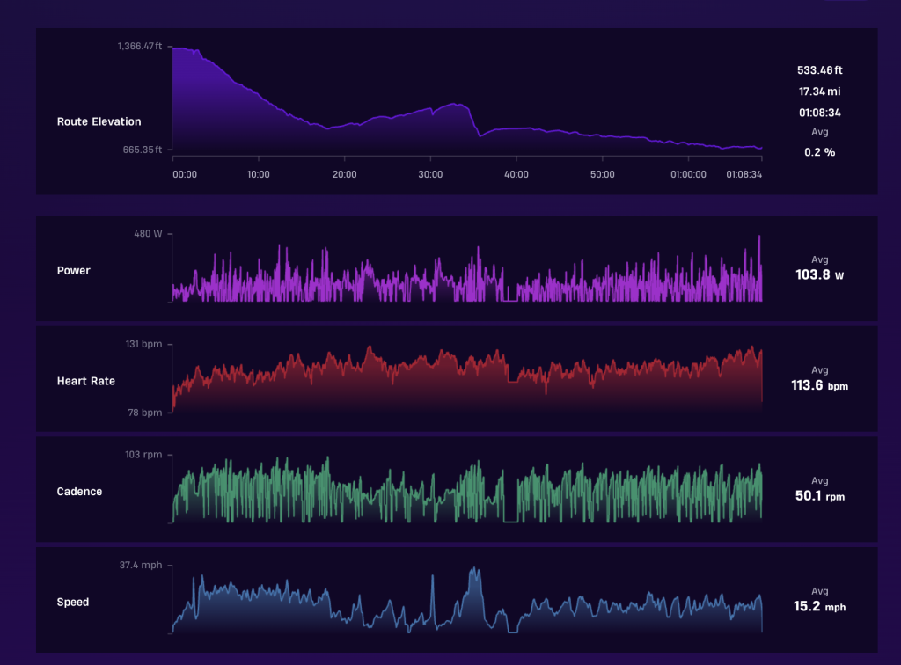The height and width of the screenshot is (665, 901).
Task: Click the 0.2 % average grade value
Action: click(820, 152)
